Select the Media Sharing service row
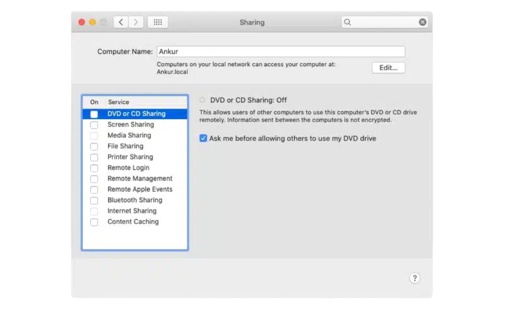Image resolution: width=505 pixels, height=315 pixels. coord(135,135)
